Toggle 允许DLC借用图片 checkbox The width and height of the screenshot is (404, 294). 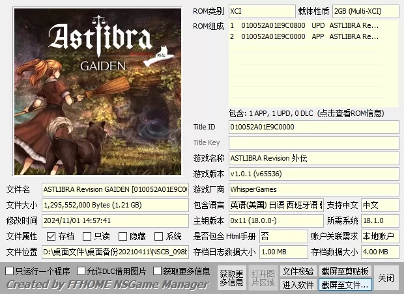(81, 271)
